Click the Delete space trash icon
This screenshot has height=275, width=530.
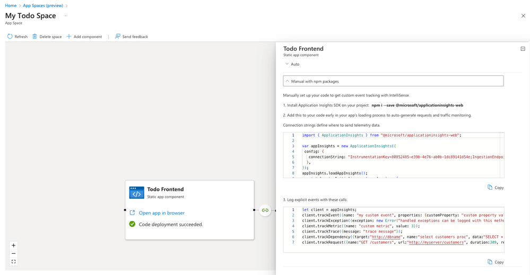[35, 37]
